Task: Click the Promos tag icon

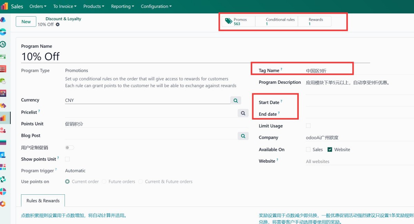Action: [228, 21]
